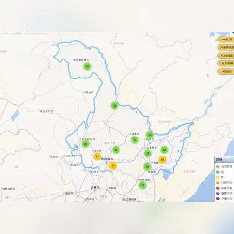Click the yellow Daqing marker showing 67
The height and width of the screenshot is (234, 234).
click(x=97, y=156)
